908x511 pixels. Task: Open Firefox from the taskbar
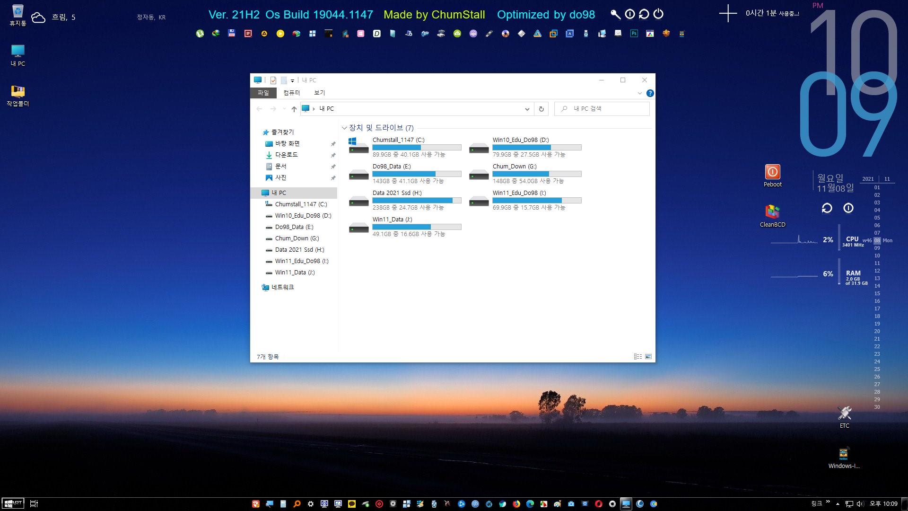[x=516, y=504]
